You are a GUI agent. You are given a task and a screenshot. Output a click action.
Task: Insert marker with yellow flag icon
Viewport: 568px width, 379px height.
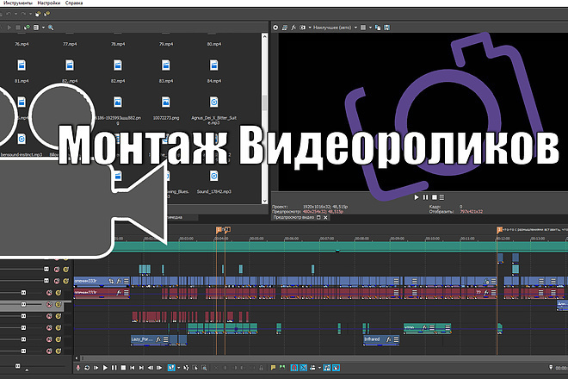point(274,368)
